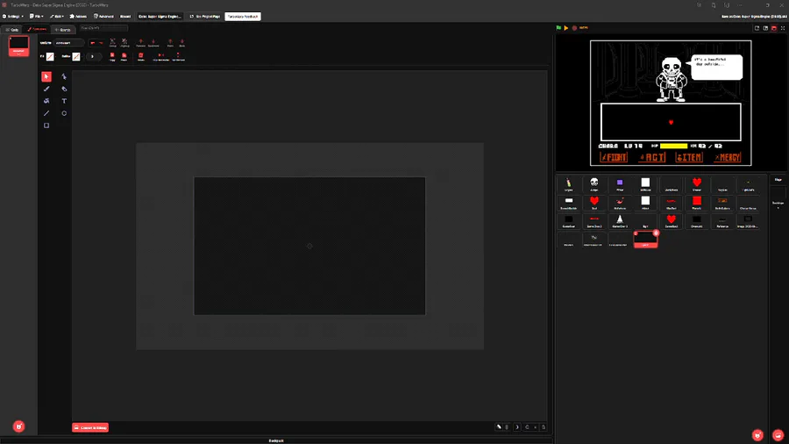Select the white cone sprite in sprite list
The height and width of the screenshot is (444, 789).
[620, 221]
